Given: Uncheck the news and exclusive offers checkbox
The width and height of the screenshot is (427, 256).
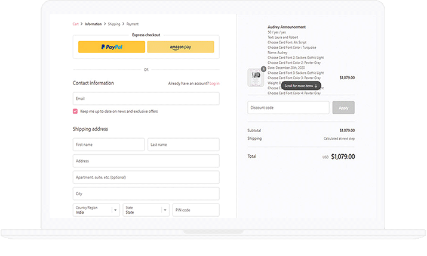Looking at the screenshot, I should point(75,111).
